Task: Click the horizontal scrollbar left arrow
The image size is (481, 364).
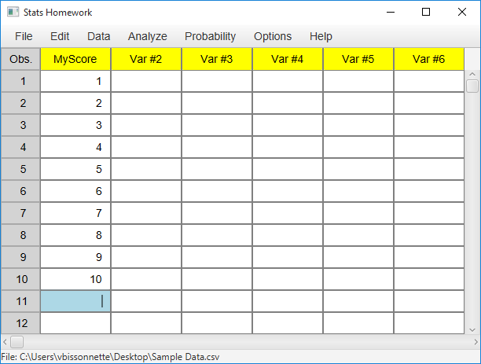Action: tap(5, 342)
